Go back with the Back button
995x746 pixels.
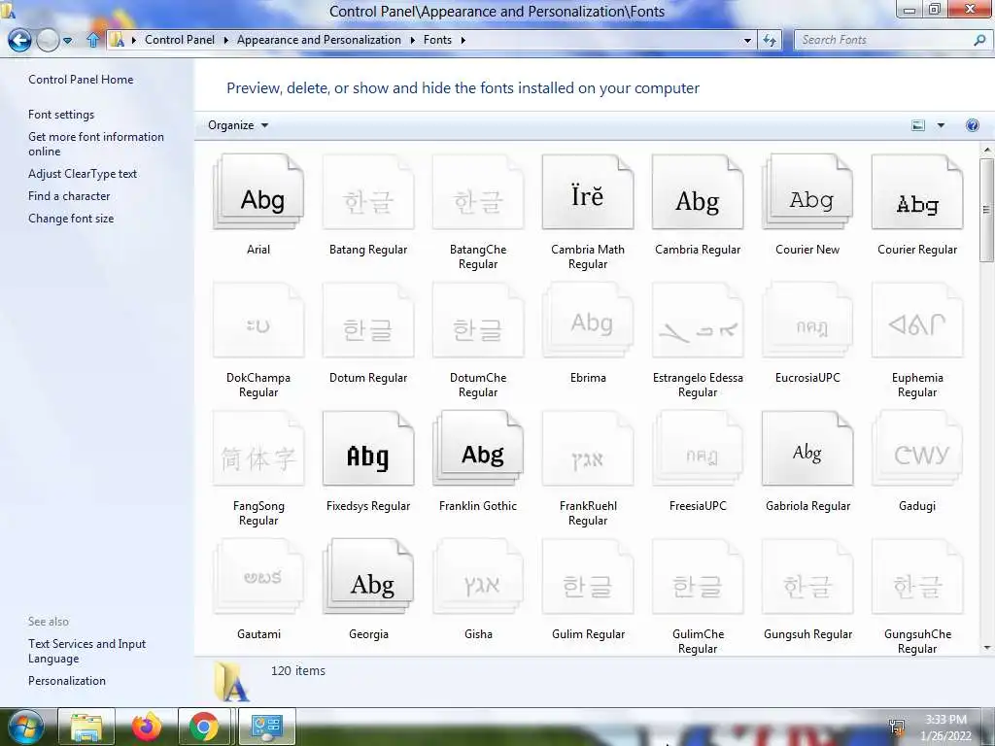19,41
